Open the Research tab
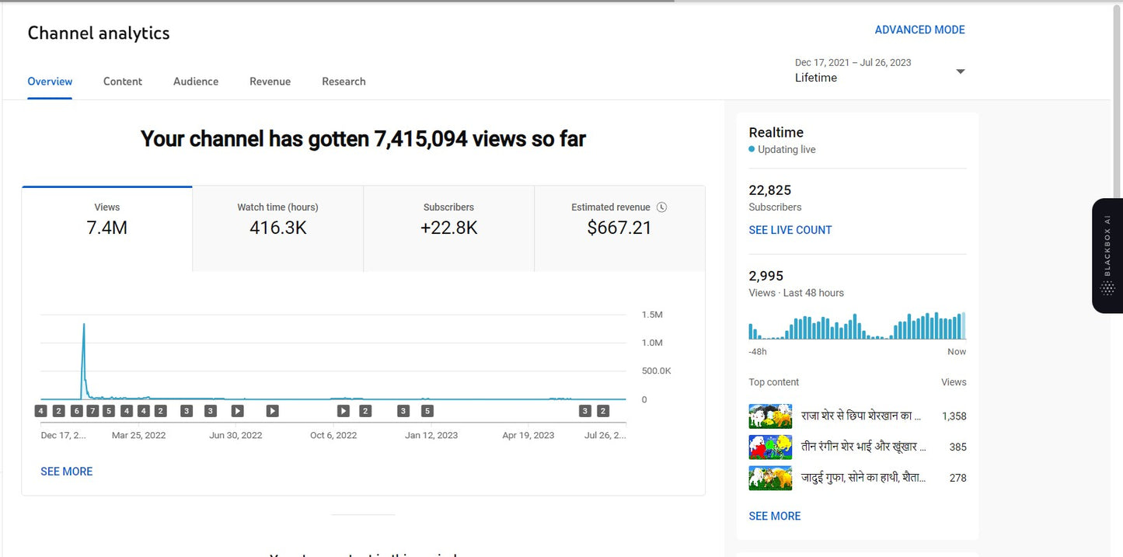 pyautogui.click(x=344, y=81)
